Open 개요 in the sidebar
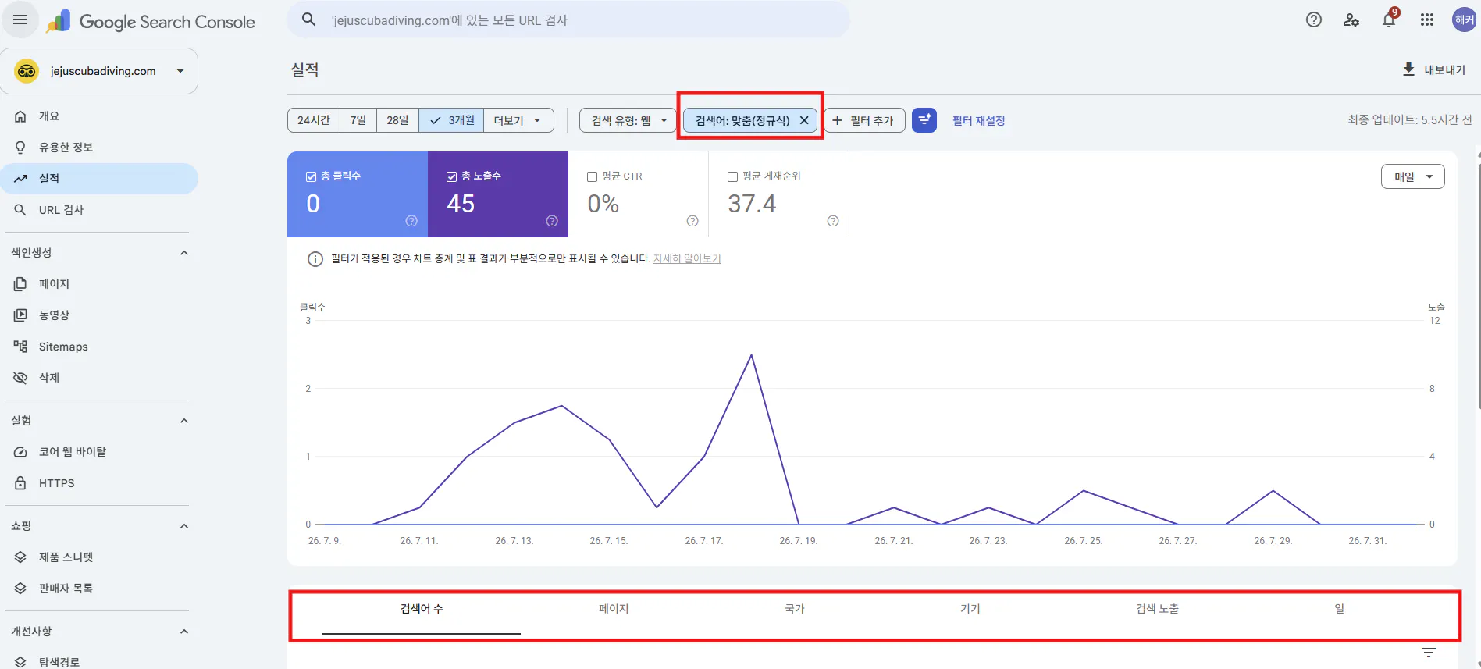This screenshot has width=1481, height=669. 100,116
